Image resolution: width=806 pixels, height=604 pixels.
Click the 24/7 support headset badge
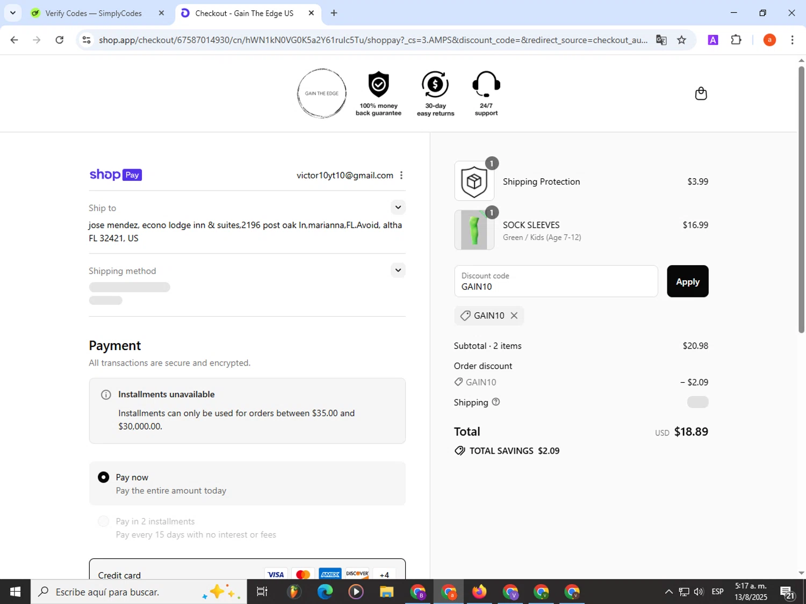pyautogui.click(x=486, y=93)
